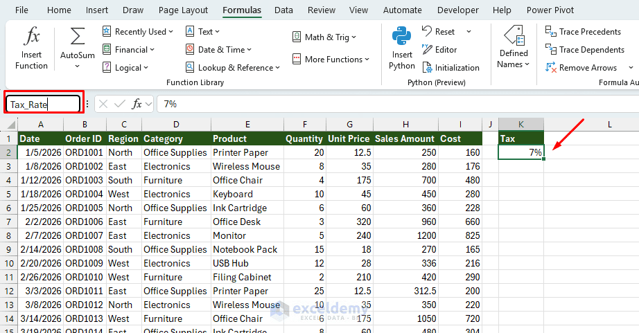Switch to the Page Layout tab

[183, 10]
